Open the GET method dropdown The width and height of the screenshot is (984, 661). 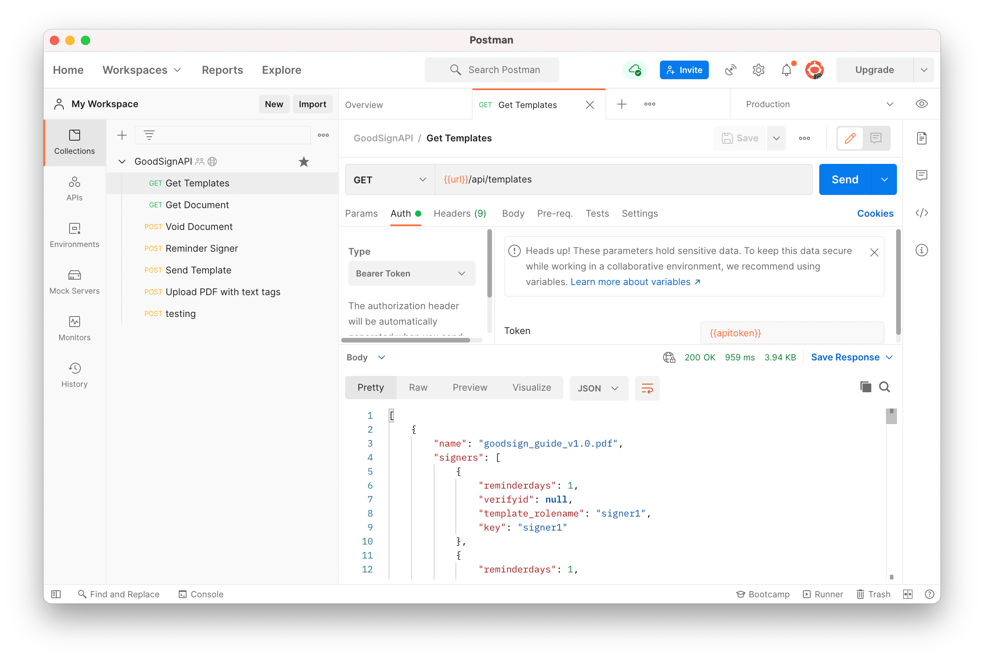pyautogui.click(x=390, y=179)
